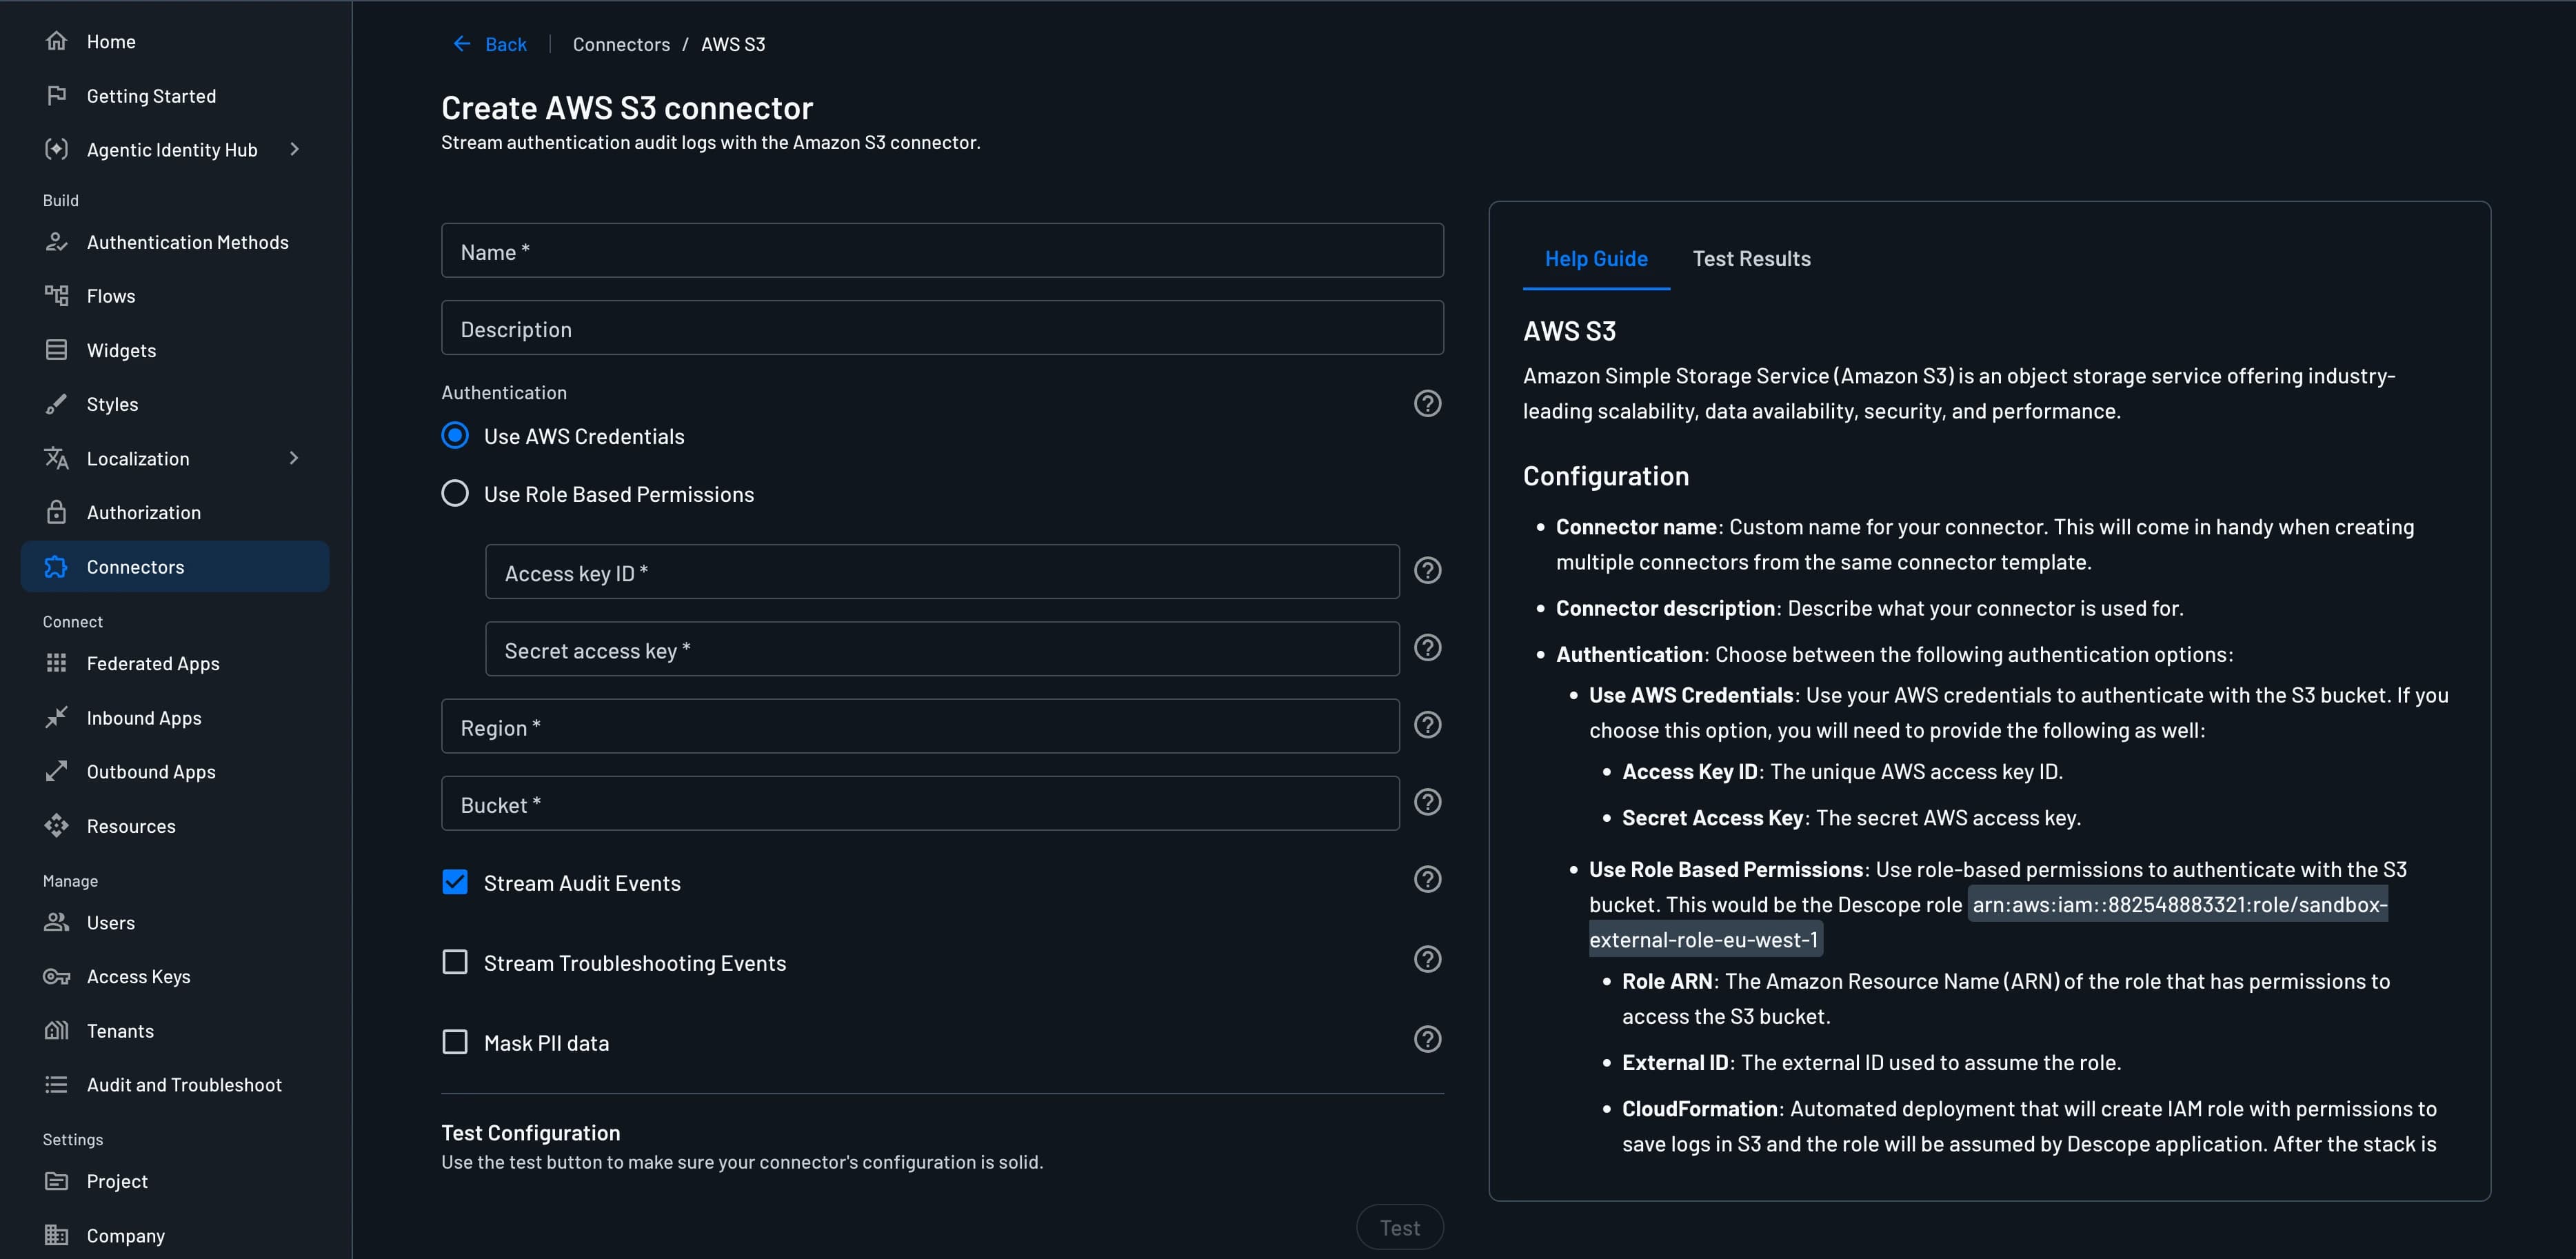The width and height of the screenshot is (2576, 1259).
Task: Click the Authentication Methods person icon
Action: click(56, 242)
